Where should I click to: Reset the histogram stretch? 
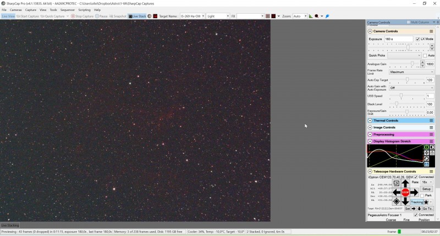click(x=426, y=159)
